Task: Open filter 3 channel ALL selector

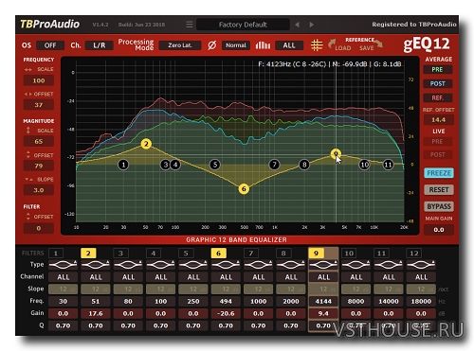Action: [128, 277]
